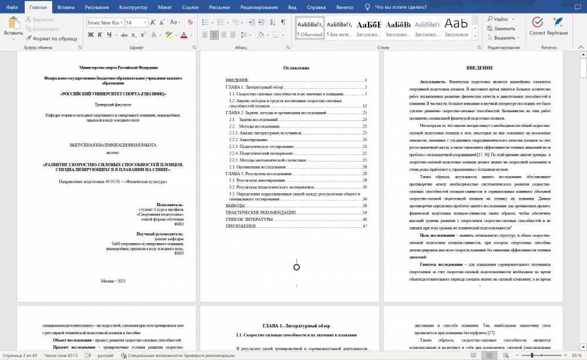The image size is (587, 360).
Task: Click the accessibility checker status icon
Action: click(123, 355)
